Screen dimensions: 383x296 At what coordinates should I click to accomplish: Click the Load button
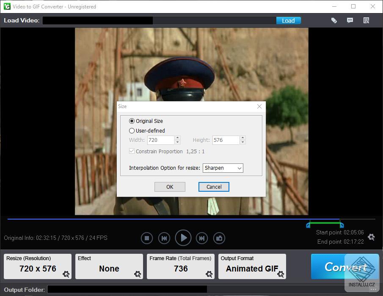(x=289, y=21)
